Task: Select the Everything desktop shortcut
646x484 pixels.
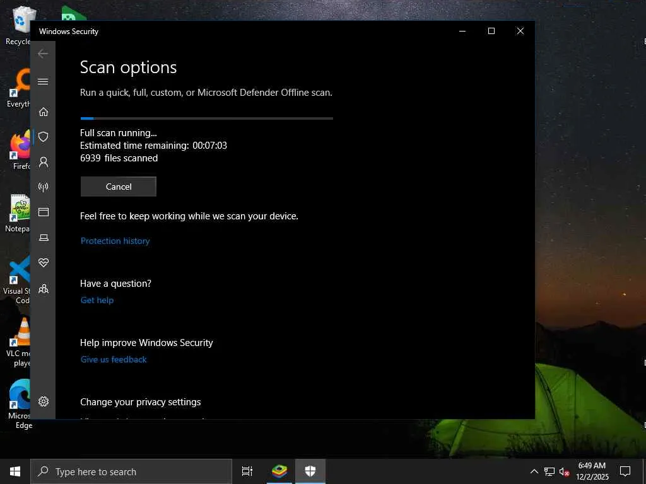Action: click(18, 88)
